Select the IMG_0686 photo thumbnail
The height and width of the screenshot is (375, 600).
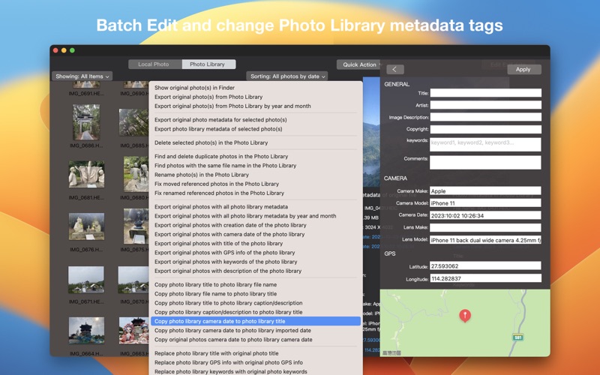(x=86, y=122)
